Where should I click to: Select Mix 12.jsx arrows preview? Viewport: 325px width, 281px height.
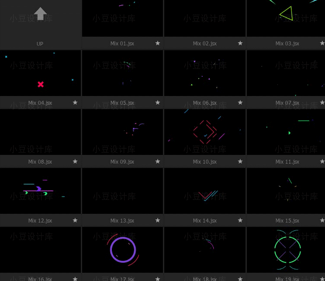(41, 191)
